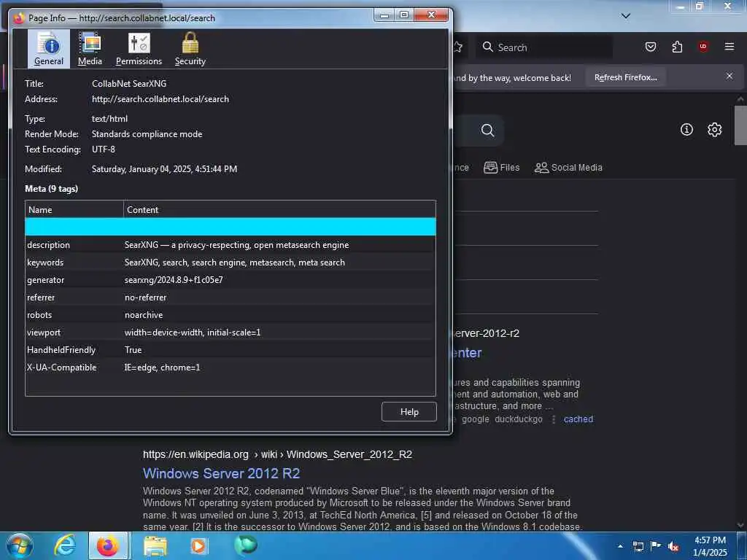Click the Content column header
The height and width of the screenshot is (560, 747).
(x=279, y=209)
